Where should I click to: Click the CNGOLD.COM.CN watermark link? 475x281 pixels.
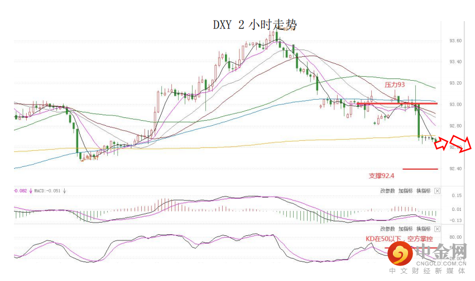(440, 264)
